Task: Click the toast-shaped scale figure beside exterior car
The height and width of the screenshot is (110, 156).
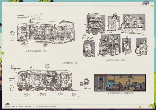Action: (x=12, y=88)
